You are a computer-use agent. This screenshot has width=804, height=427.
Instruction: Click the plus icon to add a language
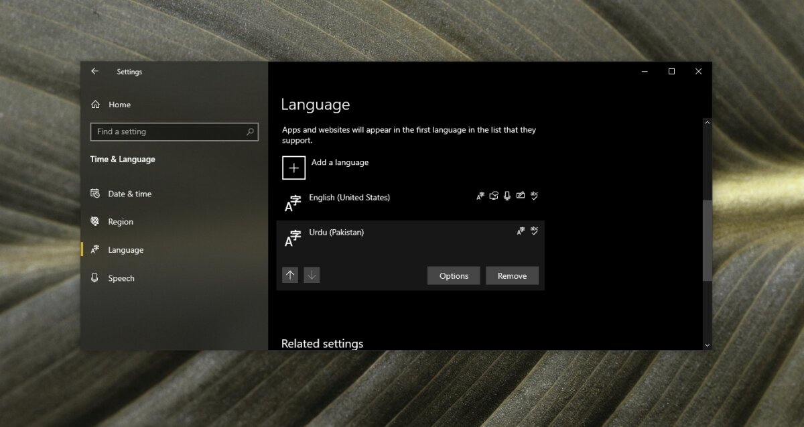(293, 168)
